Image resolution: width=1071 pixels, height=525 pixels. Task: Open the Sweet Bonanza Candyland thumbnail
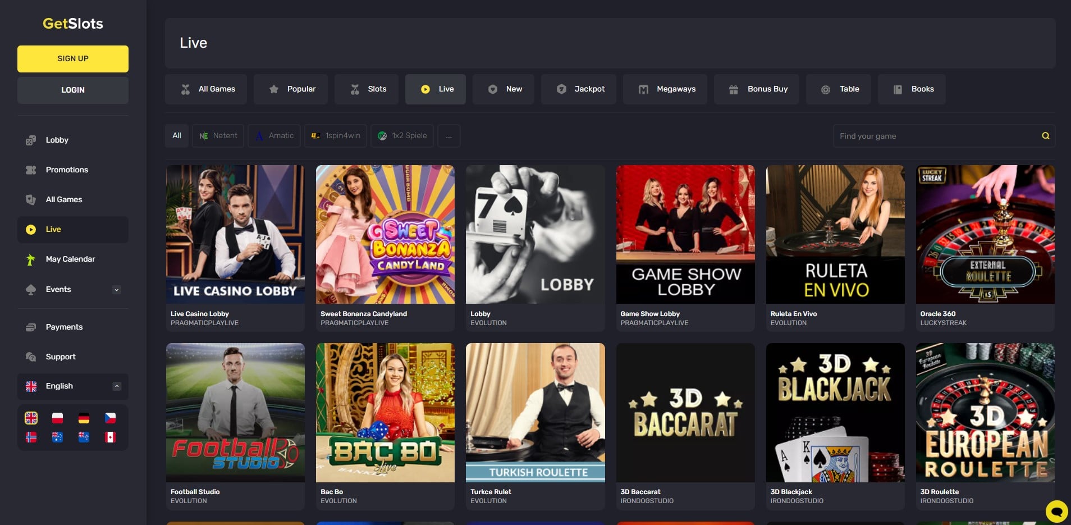tap(386, 234)
